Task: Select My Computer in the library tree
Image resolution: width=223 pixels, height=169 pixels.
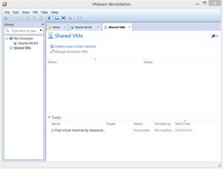Action: (24, 38)
